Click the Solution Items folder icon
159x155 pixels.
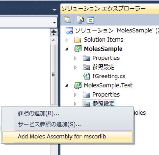click(78, 40)
